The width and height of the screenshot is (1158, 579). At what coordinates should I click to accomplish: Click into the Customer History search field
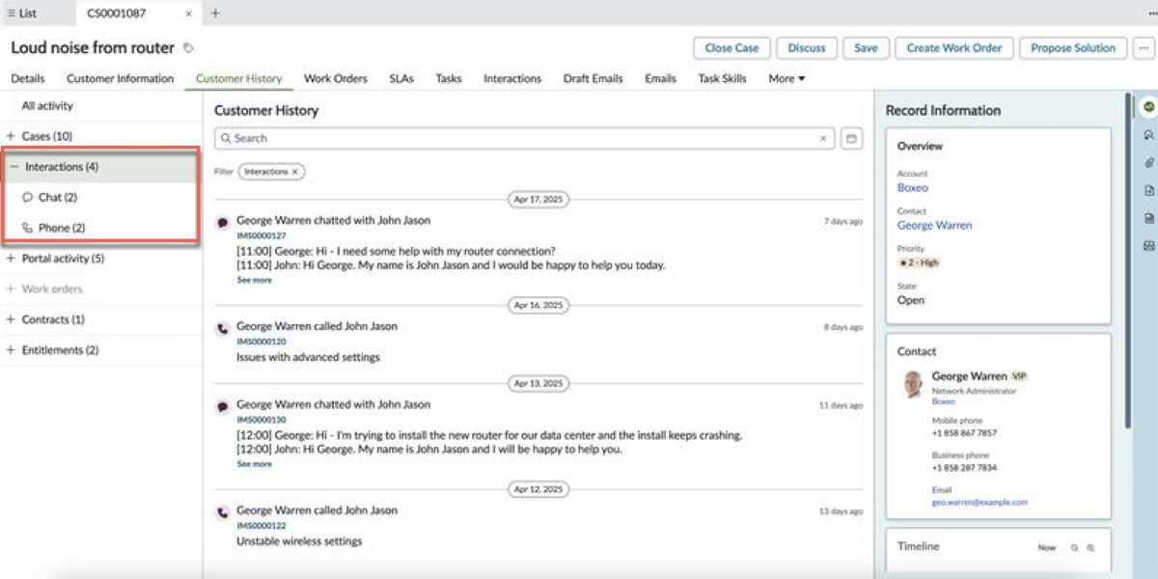pyautogui.click(x=525, y=139)
